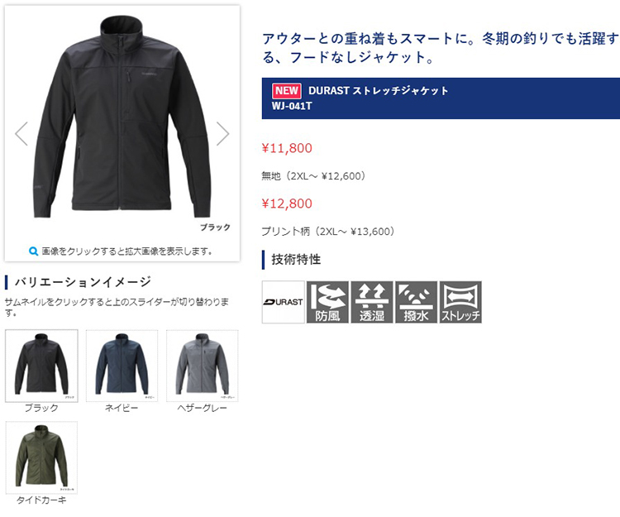
Task: Click the ¥11,800 price text
Action: 287,148
